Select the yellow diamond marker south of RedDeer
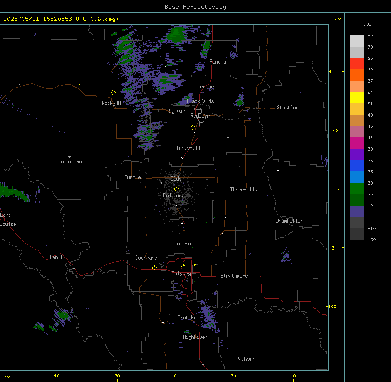This screenshot has width=391, height=382. pyautogui.click(x=193, y=127)
